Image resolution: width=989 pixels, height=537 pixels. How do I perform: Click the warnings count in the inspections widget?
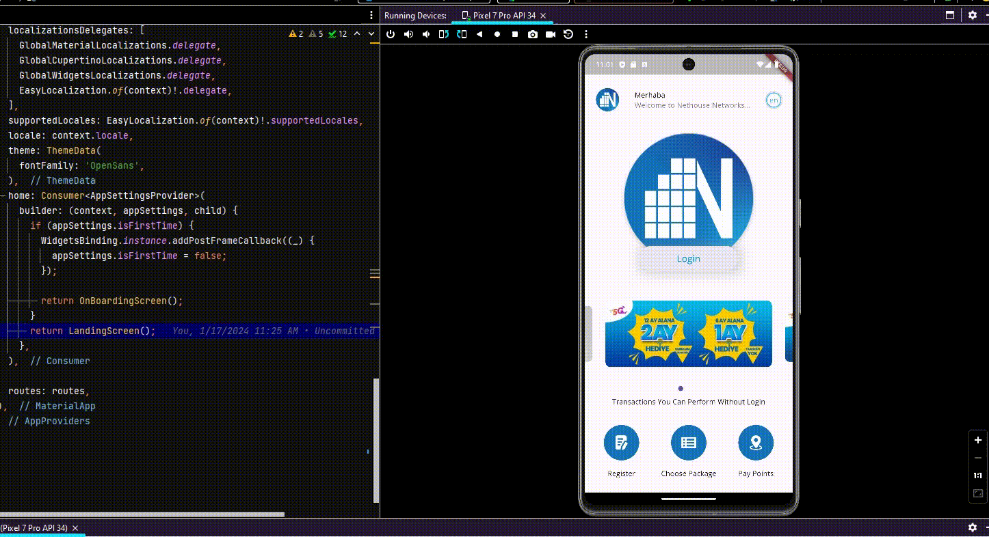point(297,33)
